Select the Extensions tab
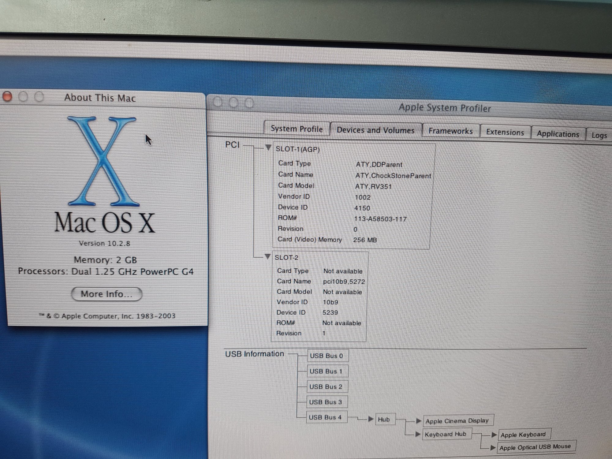 (x=505, y=132)
